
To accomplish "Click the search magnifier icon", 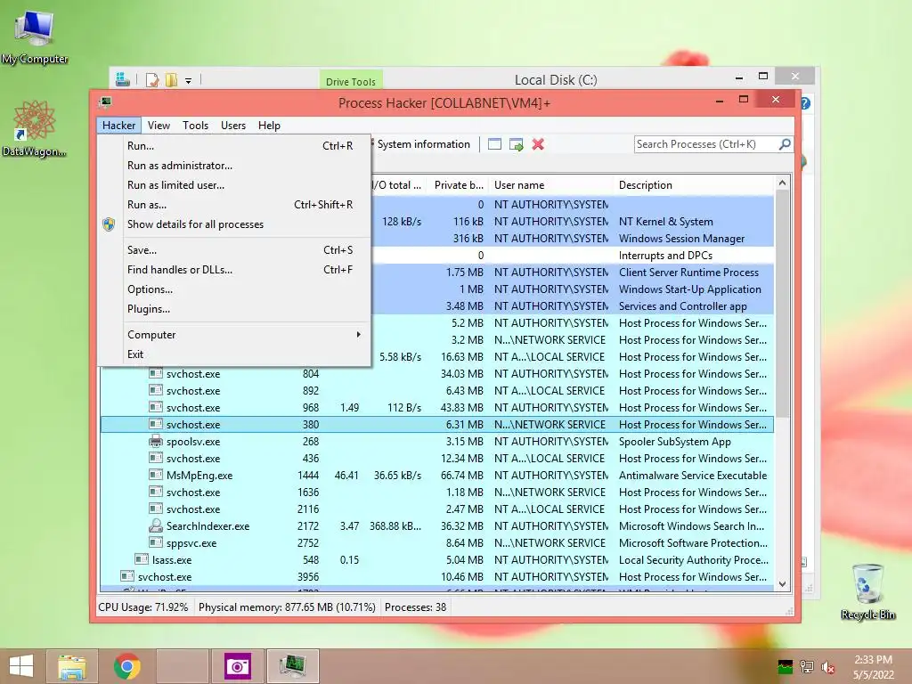I will [785, 143].
